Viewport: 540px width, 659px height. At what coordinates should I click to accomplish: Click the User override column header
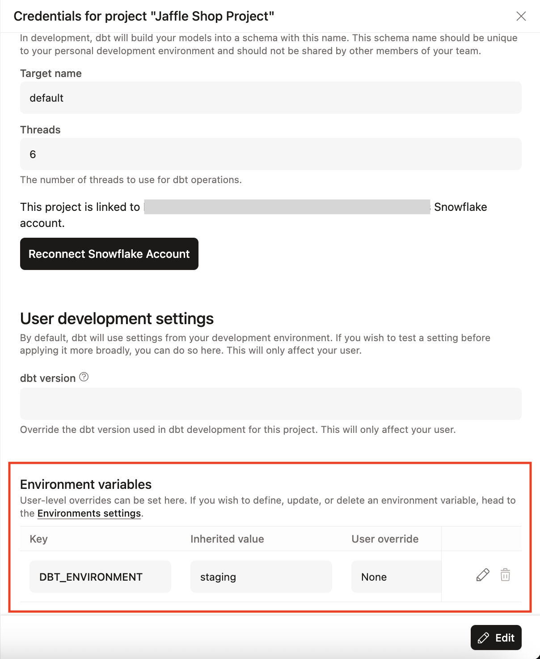[385, 539]
